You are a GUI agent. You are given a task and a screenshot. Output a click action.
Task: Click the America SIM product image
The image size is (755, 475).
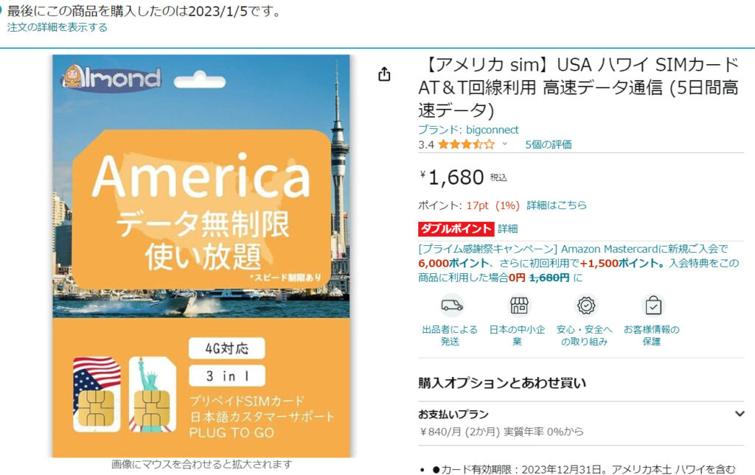point(201,256)
